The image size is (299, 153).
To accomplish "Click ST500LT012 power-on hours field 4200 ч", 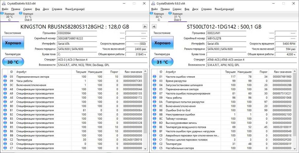I will tap(286, 54).
